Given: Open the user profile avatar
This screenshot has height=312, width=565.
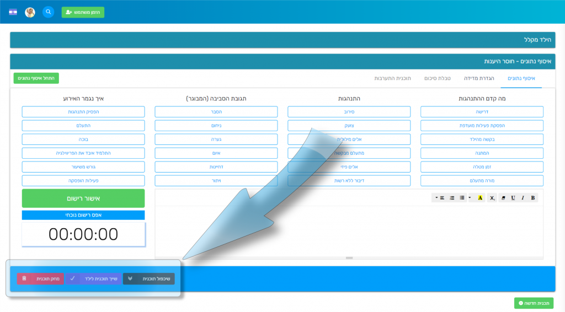Looking at the screenshot, I should pyautogui.click(x=30, y=12).
